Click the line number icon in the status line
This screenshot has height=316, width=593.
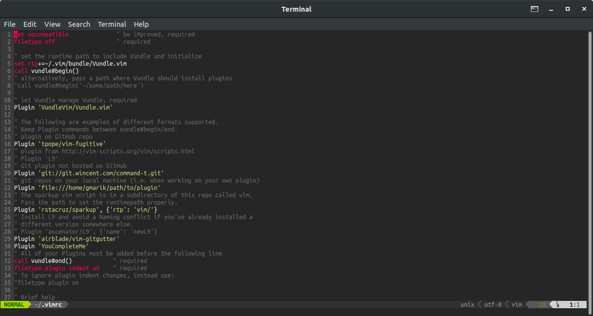tap(558, 305)
